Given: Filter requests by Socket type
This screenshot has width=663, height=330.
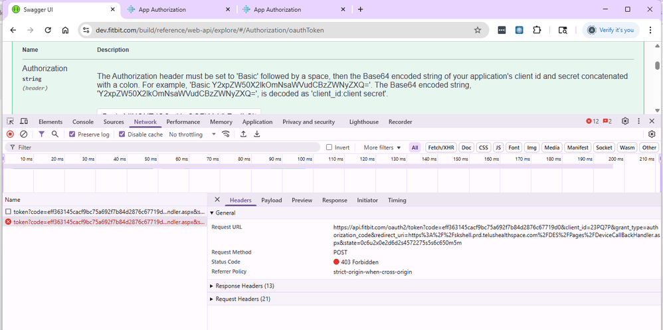Looking at the screenshot, I should click(604, 147).
